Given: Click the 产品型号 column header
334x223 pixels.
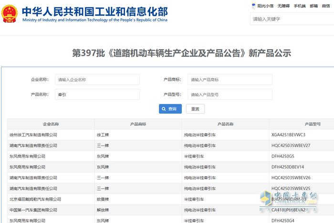Looking at the screenshot, I should tap(313, 124).
